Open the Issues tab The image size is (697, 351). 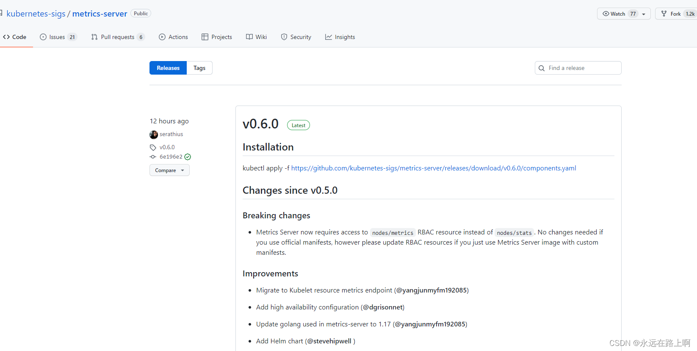point(58,37)
